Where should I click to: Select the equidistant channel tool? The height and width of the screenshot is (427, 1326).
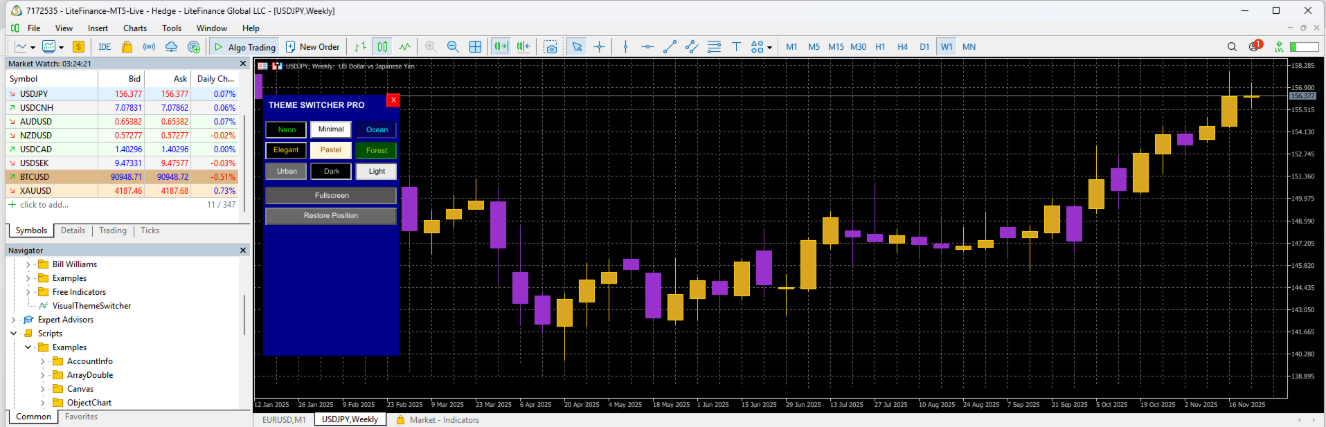tap(692, 47)
